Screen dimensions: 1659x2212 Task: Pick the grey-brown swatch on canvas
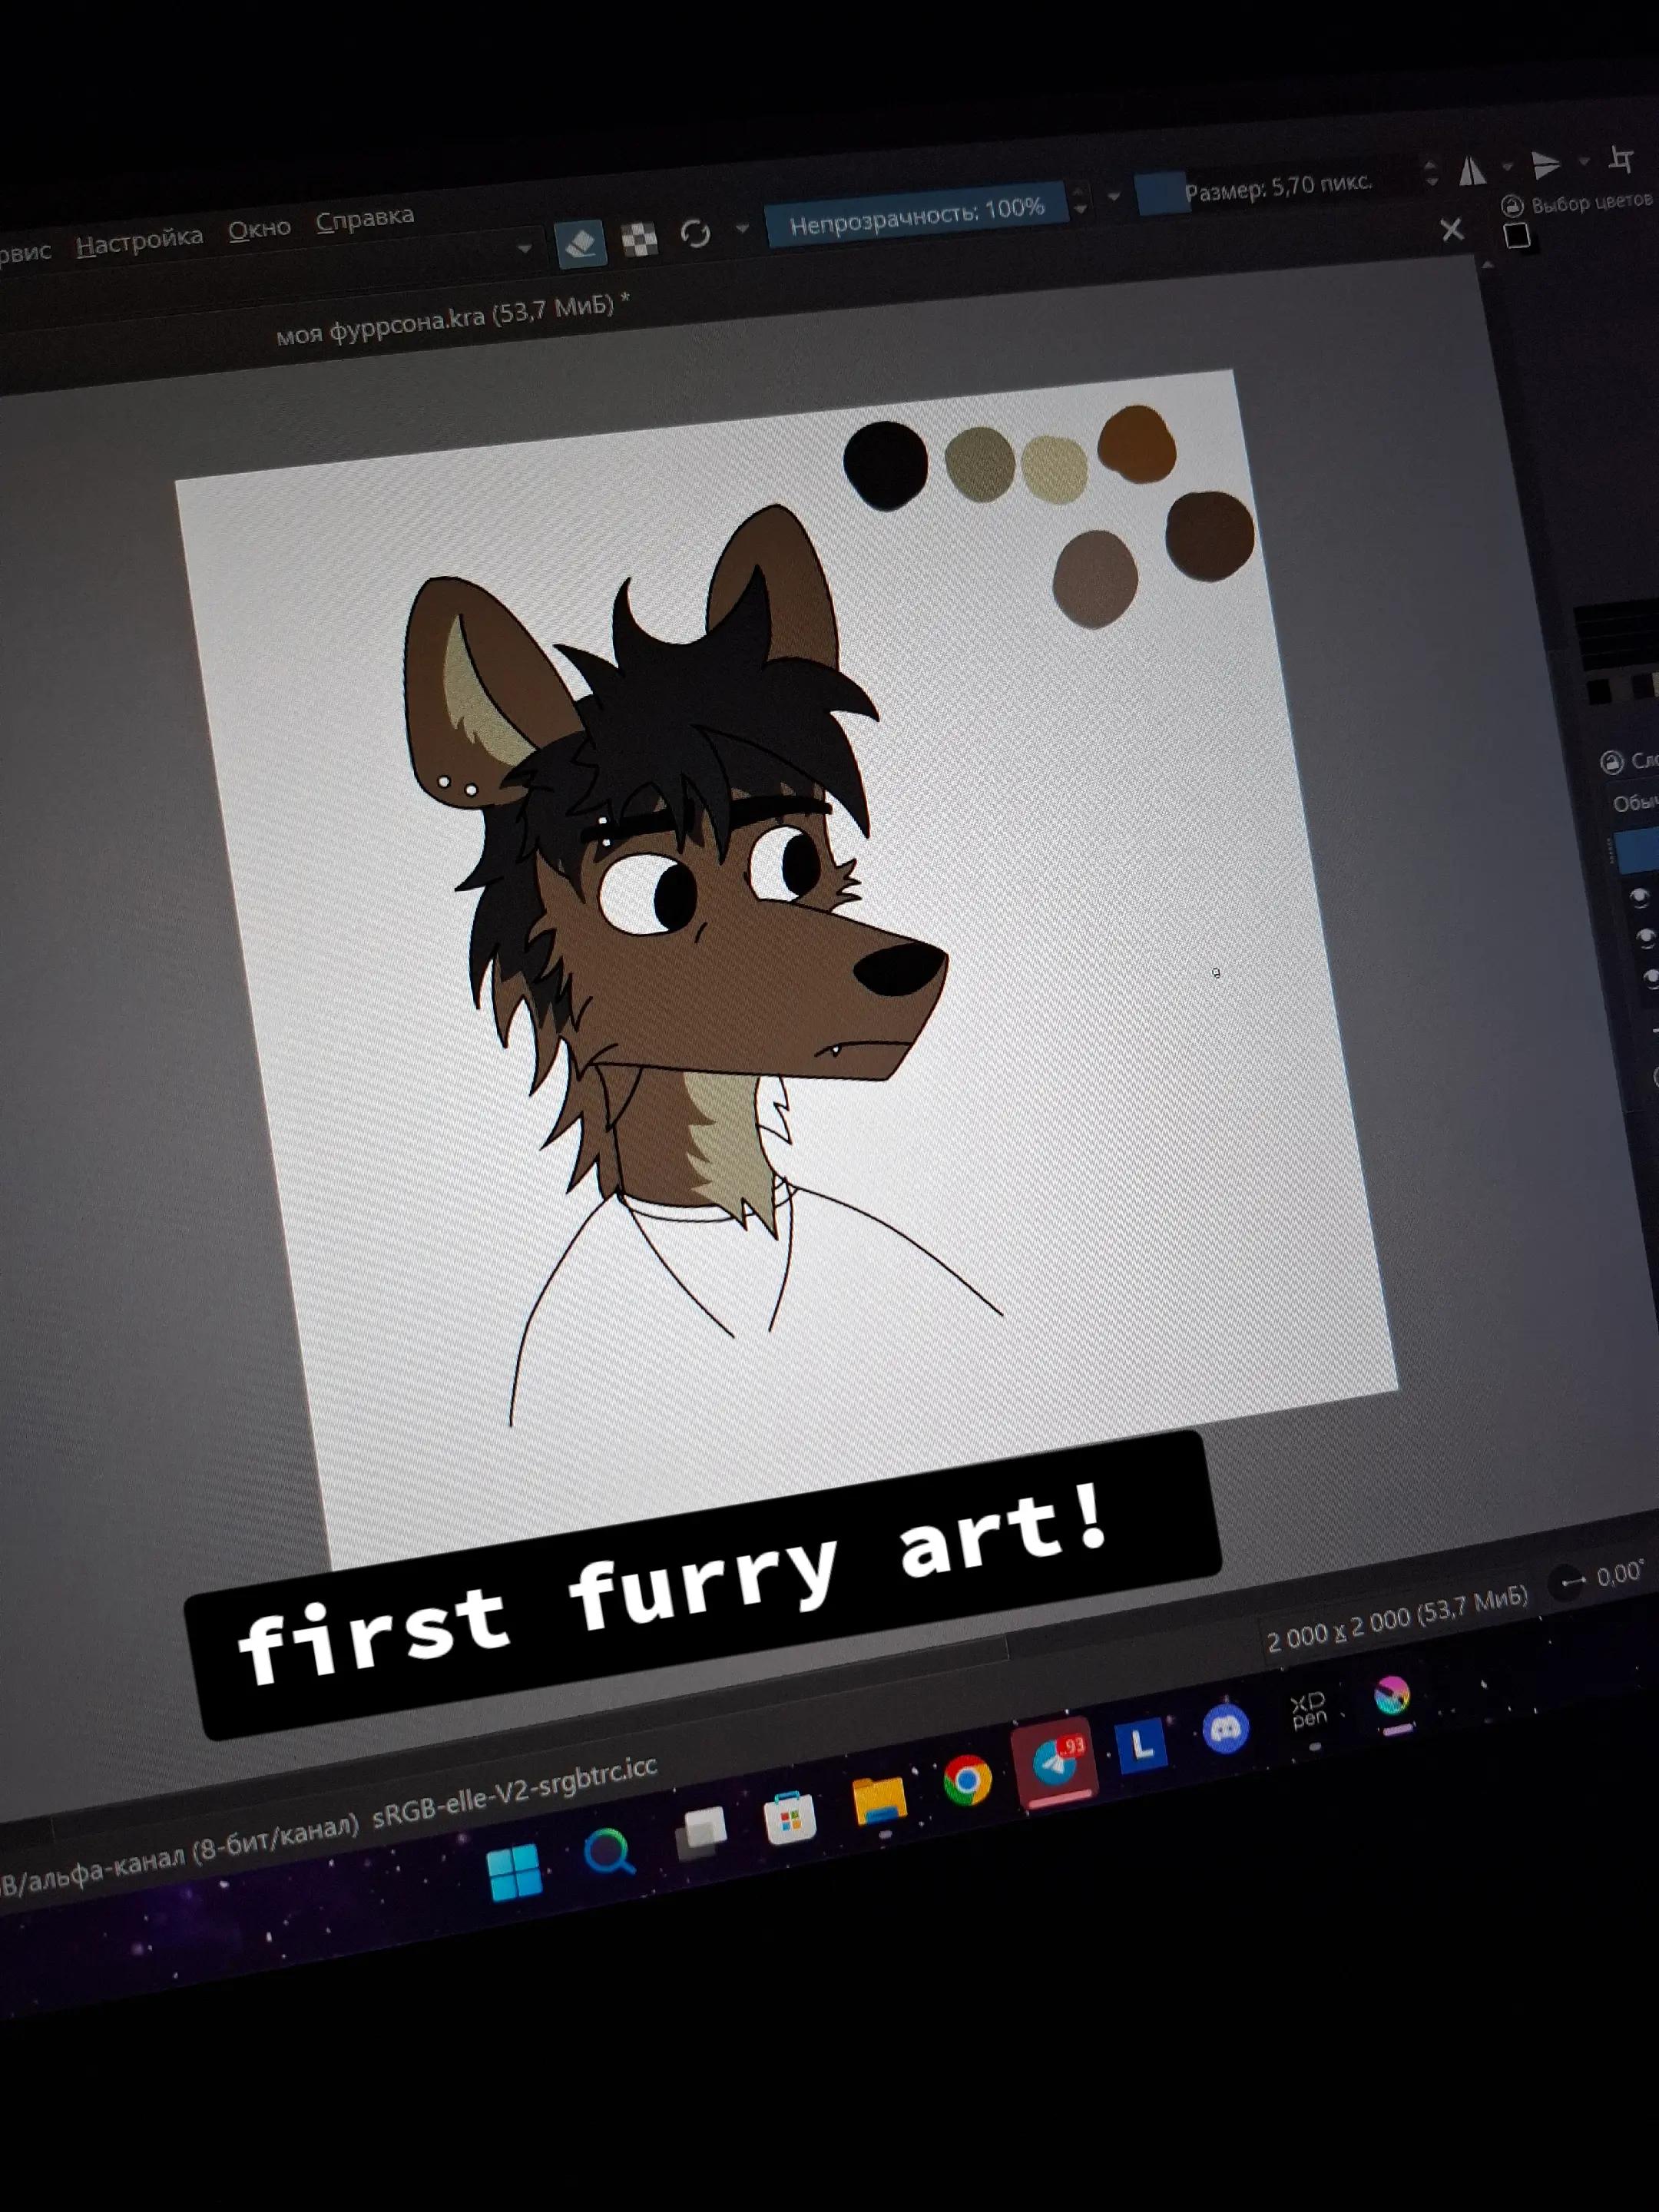1096,580
